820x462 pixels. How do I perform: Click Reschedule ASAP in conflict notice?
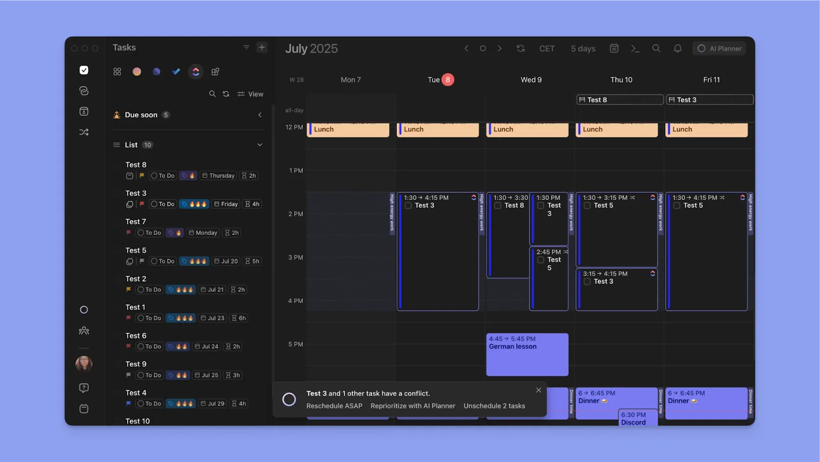click(334, 406)
